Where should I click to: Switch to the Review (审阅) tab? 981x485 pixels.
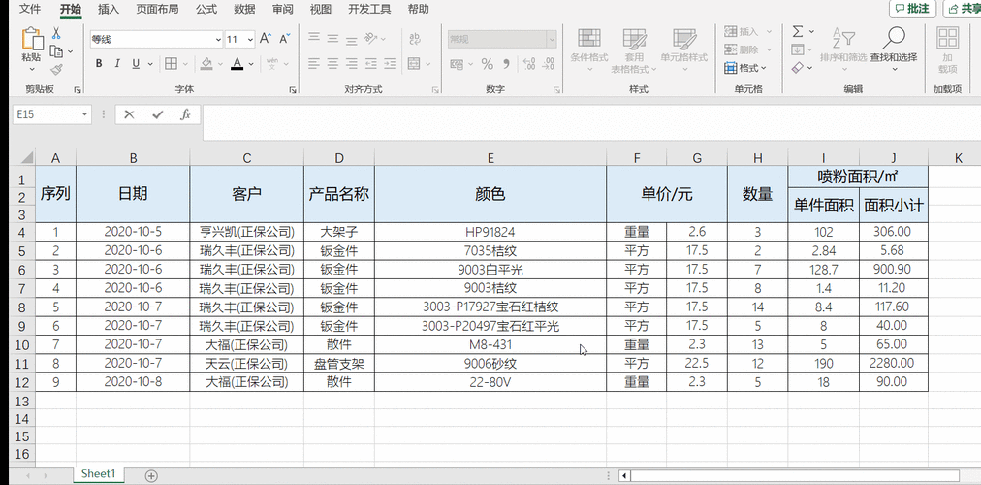click(x=282, y=9)
